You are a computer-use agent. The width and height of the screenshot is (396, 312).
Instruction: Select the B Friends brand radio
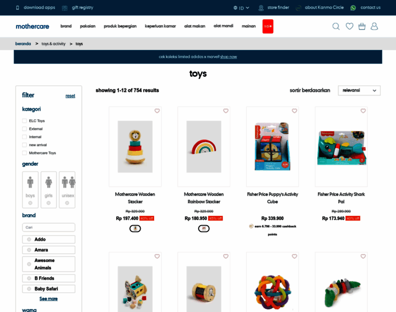click(29, 279)
